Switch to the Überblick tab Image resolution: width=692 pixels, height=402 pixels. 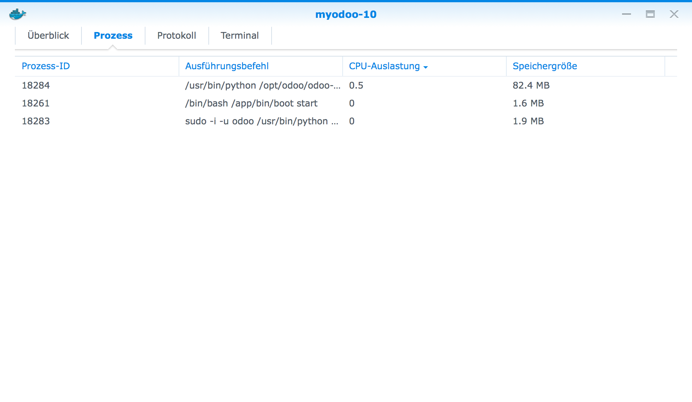tap(48, 35)
